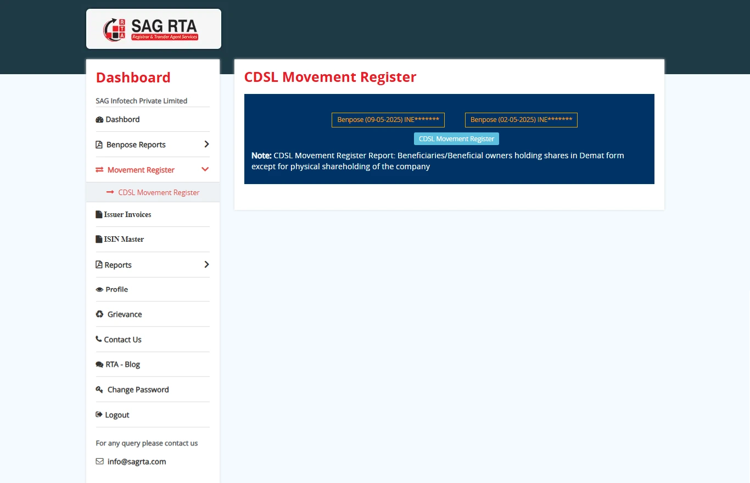This screenshot has width=750, height=483.
Task: Open the CDSL Movement Register submenu item
Action: (x=159, y=193)
